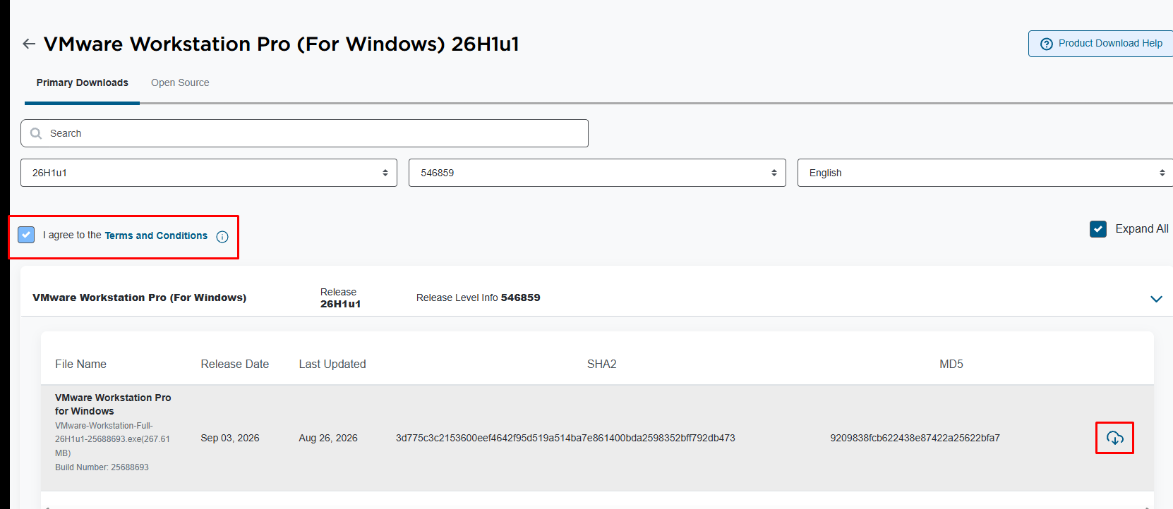The width and height of the screenshot is (1173, 509).
Task: Click the Sep 03, 2026 release date
Action: pos(230,438)
